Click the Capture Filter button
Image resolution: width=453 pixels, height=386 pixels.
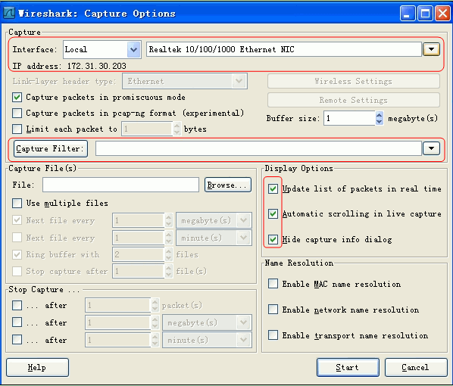[x=51, y=148]
